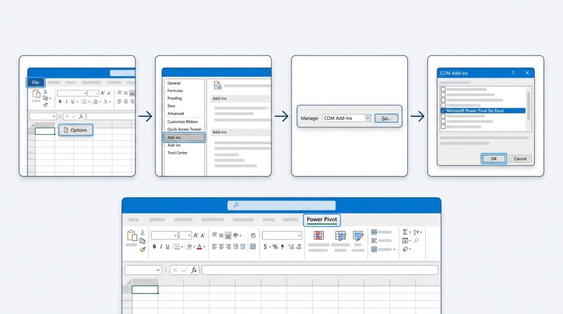
Task: Click Top Align icon in bottom Excel window
Action: 214,235
